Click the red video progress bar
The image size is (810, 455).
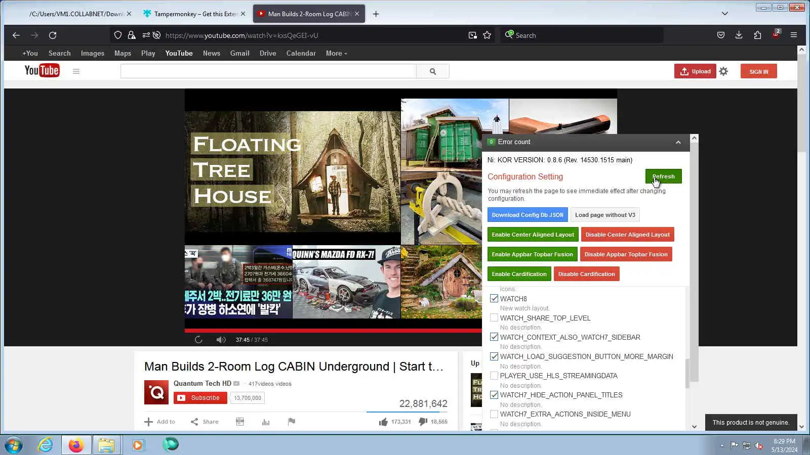point(333,331)
